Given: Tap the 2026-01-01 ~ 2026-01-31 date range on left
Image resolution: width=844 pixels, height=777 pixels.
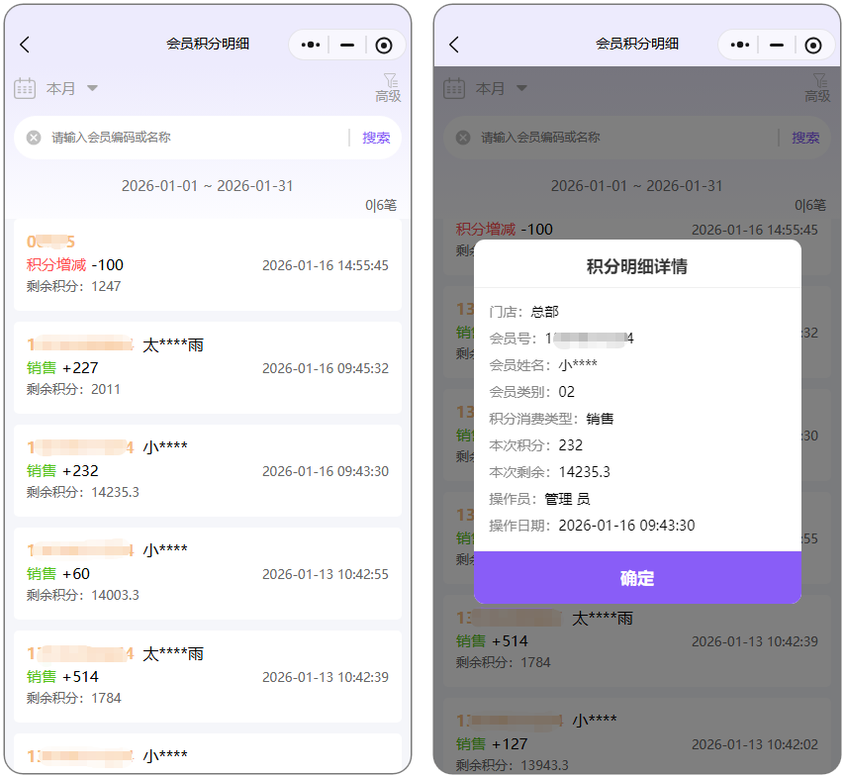Looking at the screenshot, I should pos(207,186).
